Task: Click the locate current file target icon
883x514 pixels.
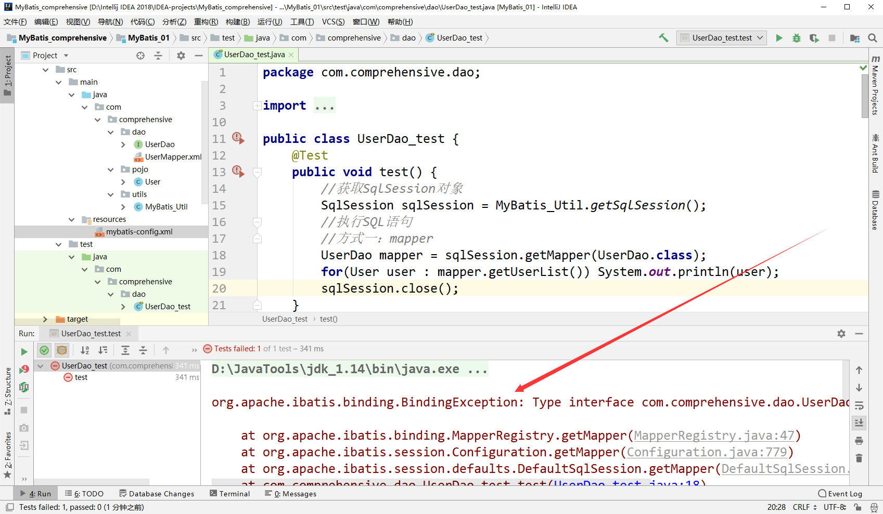Action: tap(140, 56)
